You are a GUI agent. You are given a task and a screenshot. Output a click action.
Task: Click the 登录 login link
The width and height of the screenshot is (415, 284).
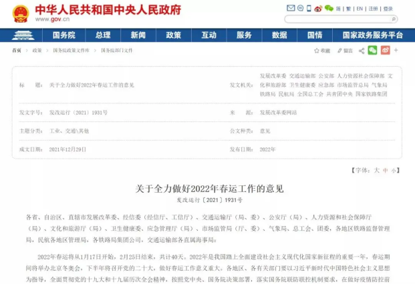[x=389, y=9]
